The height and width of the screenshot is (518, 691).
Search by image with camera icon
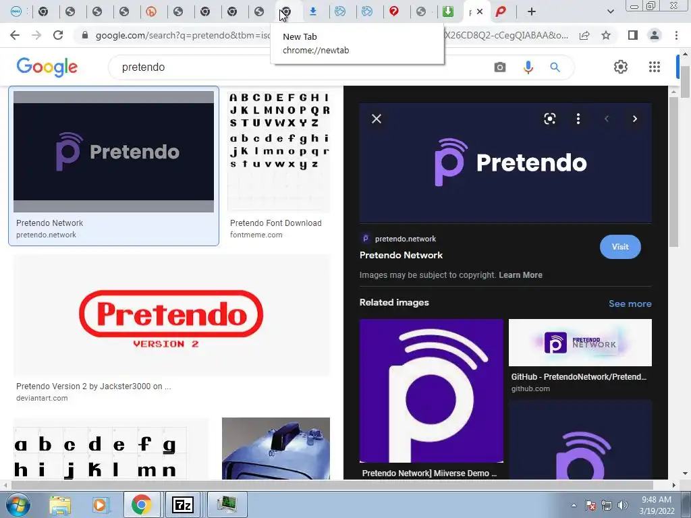click(500, 67)
